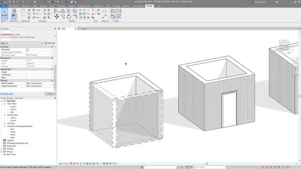
Task: Click the Undo arrow in quick access toolbar
Action: [23, 2]
